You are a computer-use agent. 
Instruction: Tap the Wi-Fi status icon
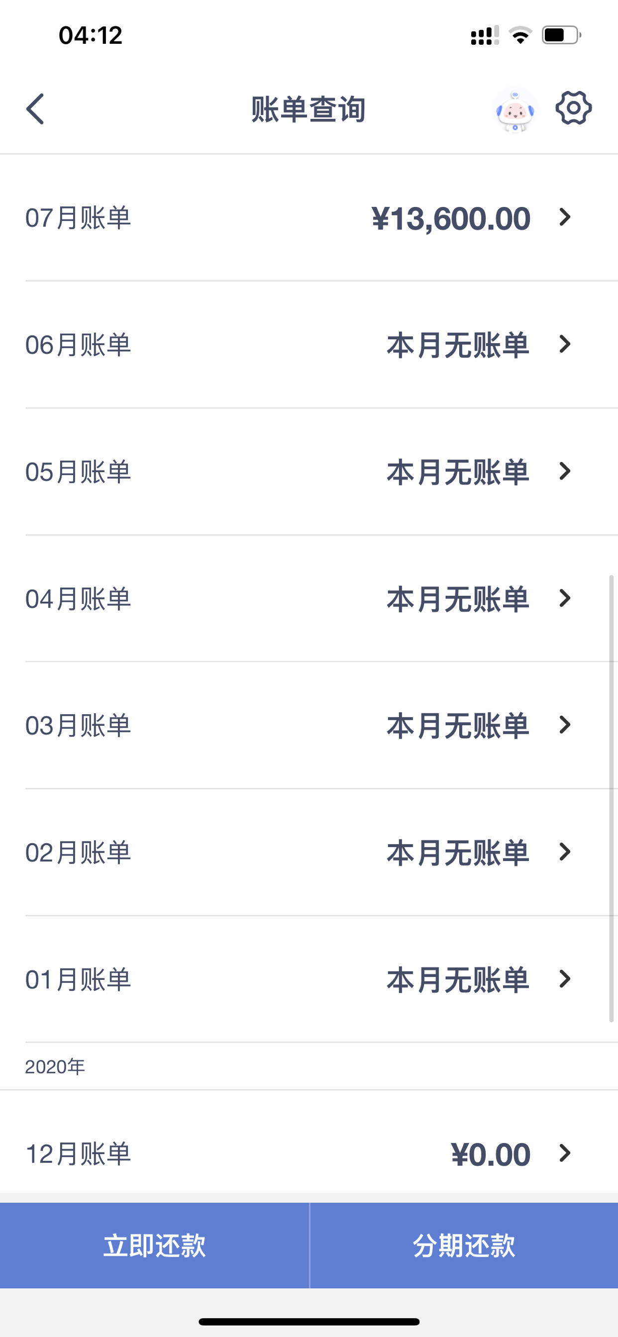pos(520,35)
